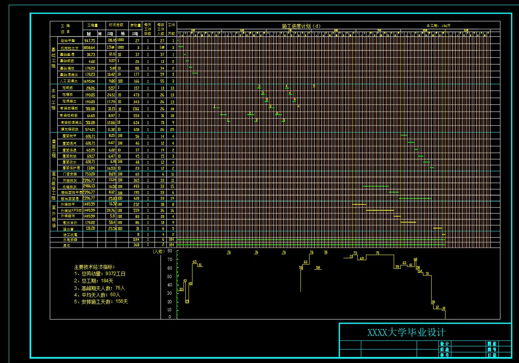Select the 主体工程 section label
This screenshot has width=519, height=363.
pos(54,102)
